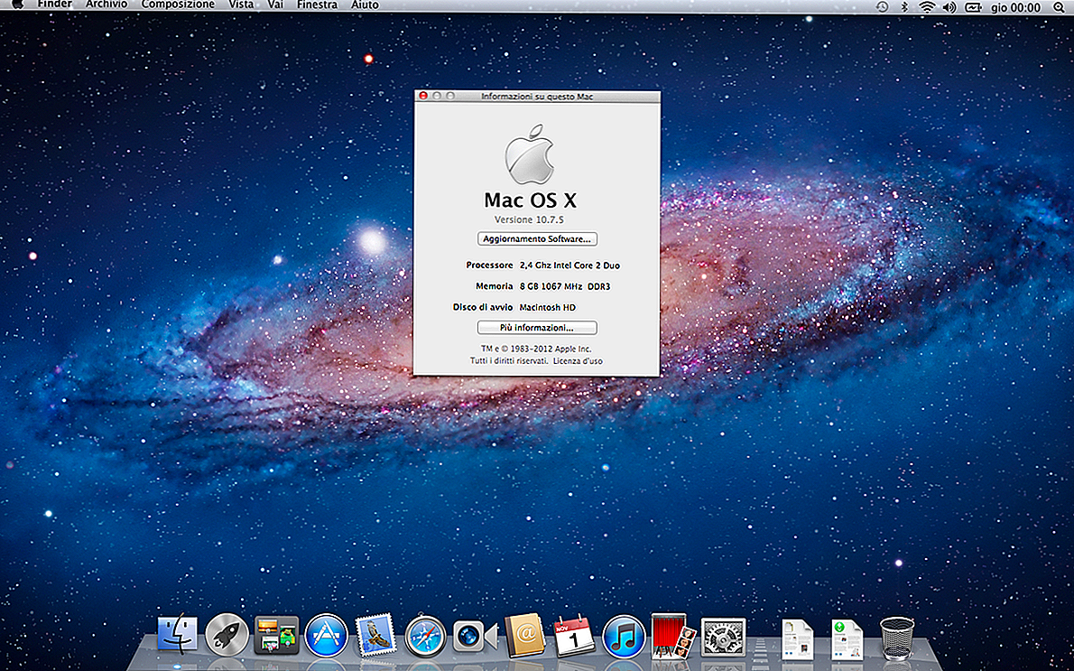Open Mail stamp icon in Dock

(375, 635)
